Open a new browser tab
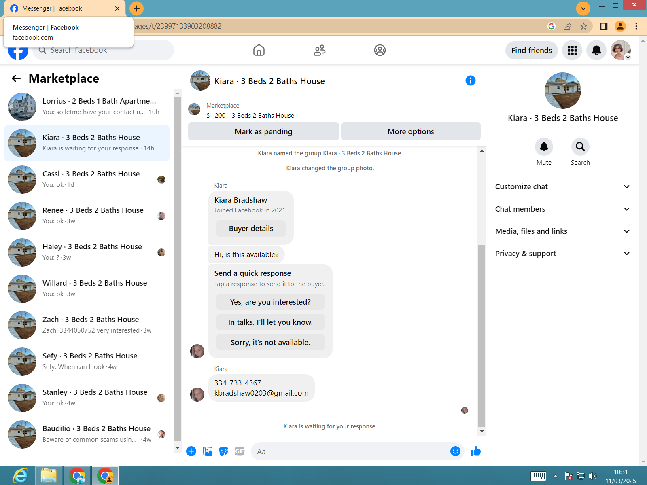Viewport: 647px width, 485px height. pyautogui.click(x=137, y=8)
